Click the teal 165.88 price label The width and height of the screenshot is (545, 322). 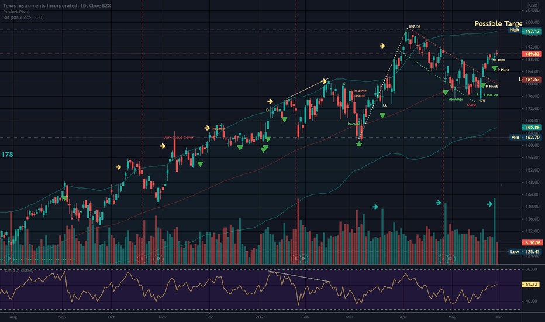click(x=532, y=128)
